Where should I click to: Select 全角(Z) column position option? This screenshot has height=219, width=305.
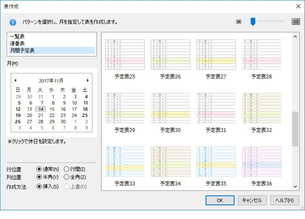(66, 178)
